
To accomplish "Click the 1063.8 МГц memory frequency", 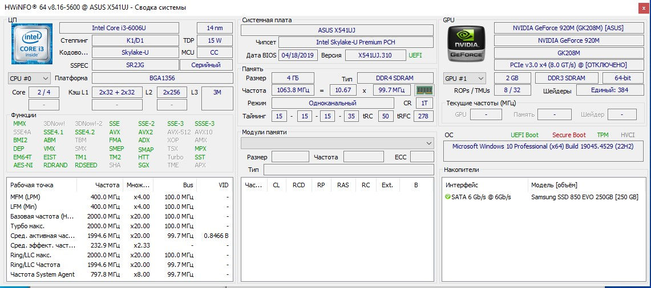I will click(293, 90).
